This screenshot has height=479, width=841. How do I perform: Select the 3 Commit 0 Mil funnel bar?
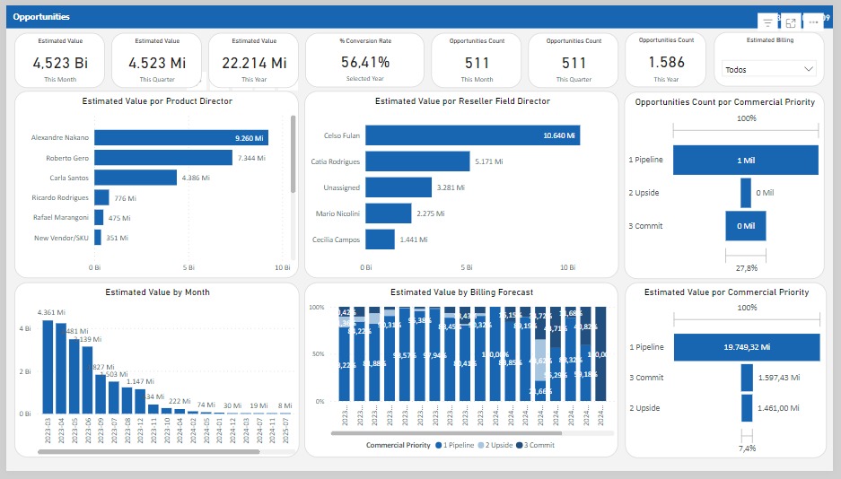[x=746, y=225]
